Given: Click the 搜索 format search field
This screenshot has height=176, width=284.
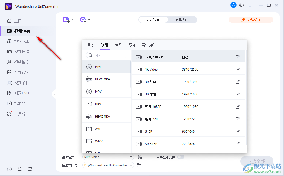Looking at the screenshot, I should (x=106, y=55).
